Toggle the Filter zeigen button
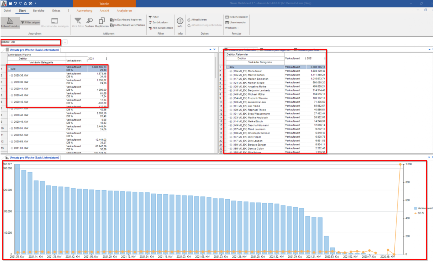Image resolution: width=433 pixels, height=263 pixels. pyautogui.click(x=30, y=22)
